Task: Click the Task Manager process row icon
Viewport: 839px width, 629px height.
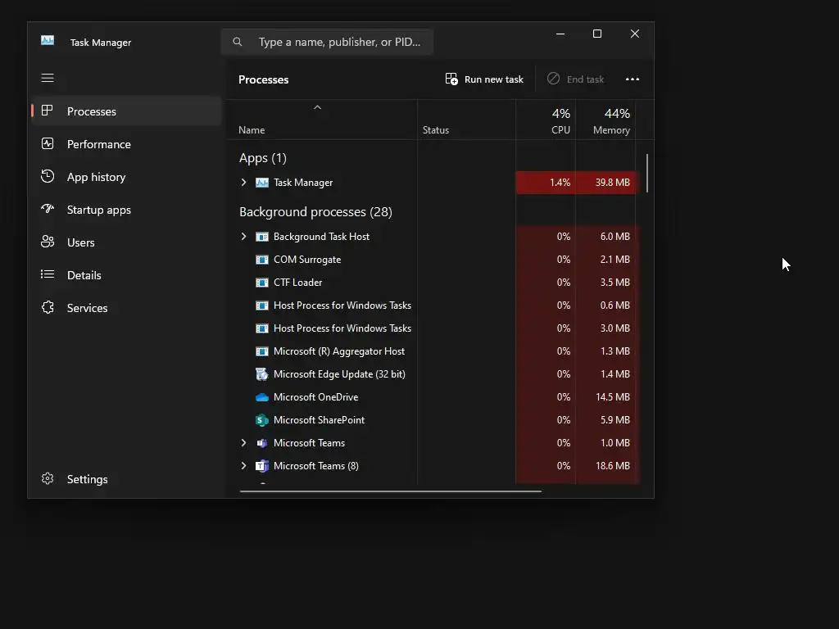Action: point(261,183)
